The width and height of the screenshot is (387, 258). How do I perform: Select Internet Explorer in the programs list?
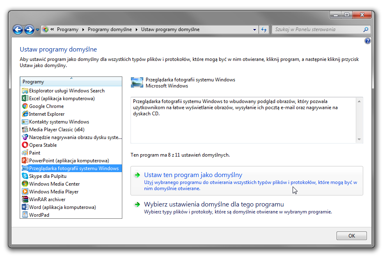[71, 114]
